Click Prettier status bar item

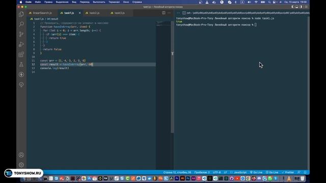pos(288,172)
